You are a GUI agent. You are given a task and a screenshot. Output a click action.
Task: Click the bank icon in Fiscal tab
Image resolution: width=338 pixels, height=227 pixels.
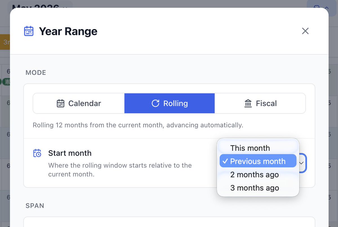(248, 104)
